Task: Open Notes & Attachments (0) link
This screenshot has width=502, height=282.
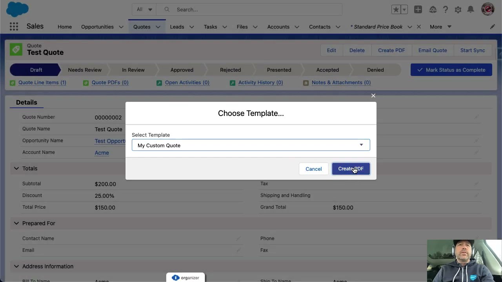Action: point(341,82)
